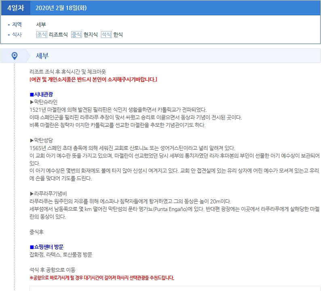
Task: Click the 석식 meal badge
Action: click(x=106, y=35)
